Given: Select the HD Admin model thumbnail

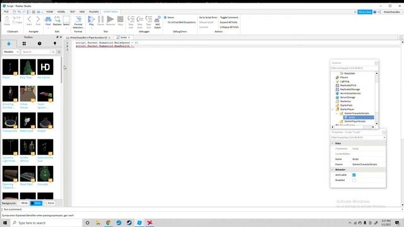Looking at the screenshot, I should 45,67.
